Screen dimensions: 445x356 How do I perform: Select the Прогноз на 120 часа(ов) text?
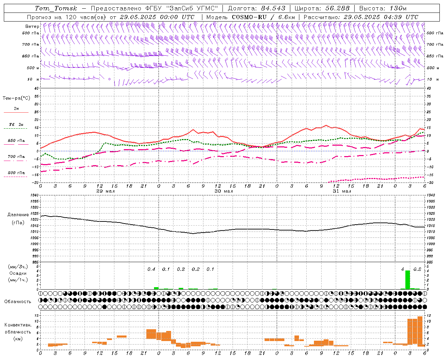point(67,17)
